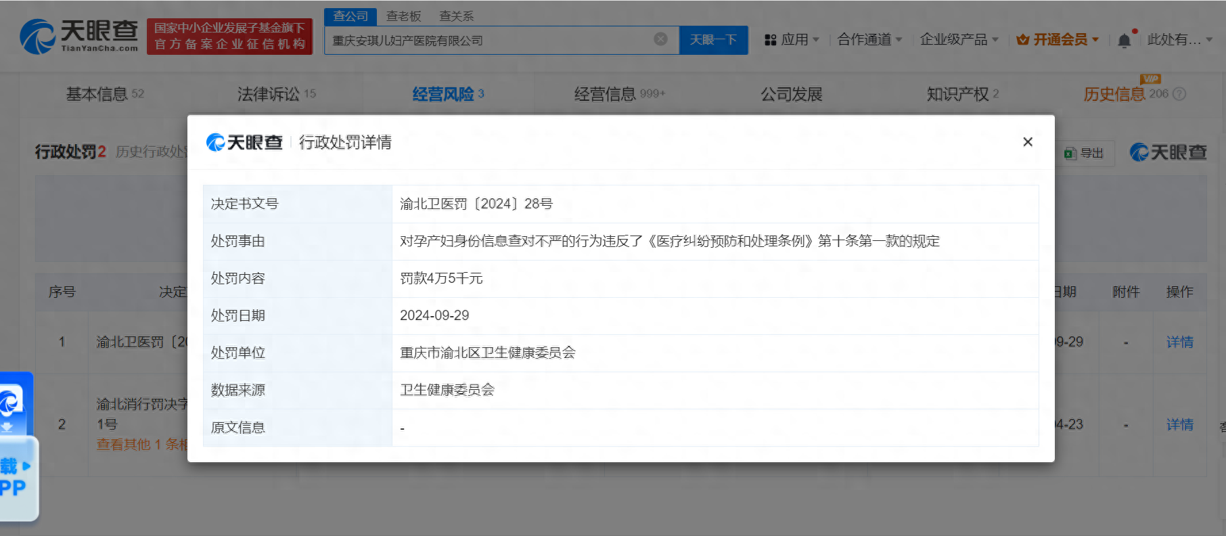This screenshot has height=536, width=1226.
Task: Click the TianYanCha logo at top left
Action: point(79,36)
